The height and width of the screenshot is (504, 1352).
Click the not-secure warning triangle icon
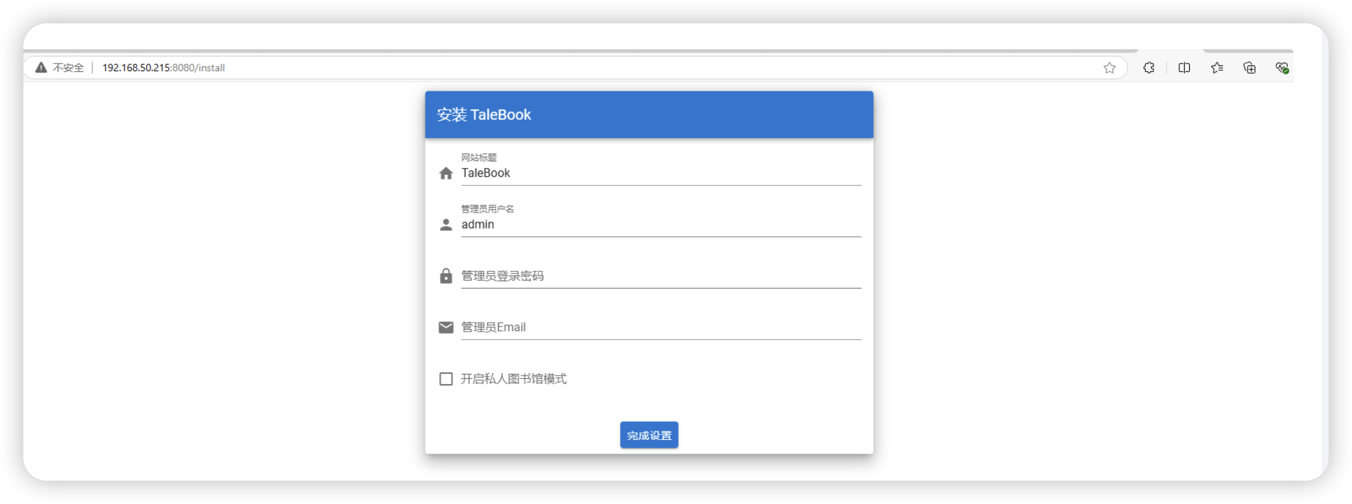[x=41, y=67]
